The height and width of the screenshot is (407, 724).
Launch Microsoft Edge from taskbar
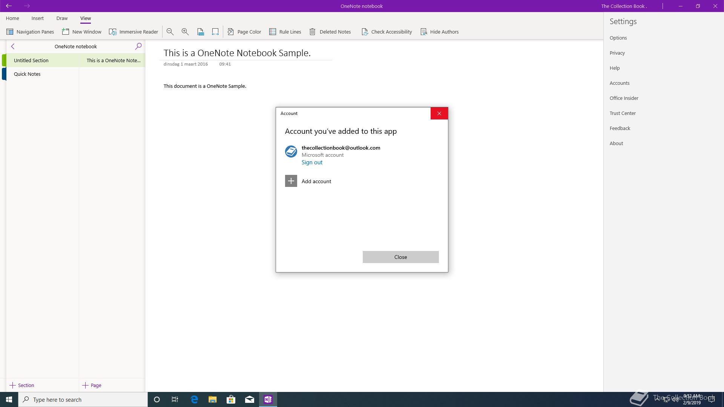[x=194, y=399]
